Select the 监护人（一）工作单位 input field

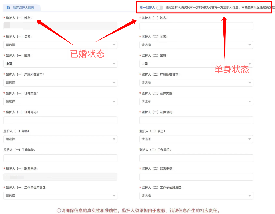click(x=60, y=158)
